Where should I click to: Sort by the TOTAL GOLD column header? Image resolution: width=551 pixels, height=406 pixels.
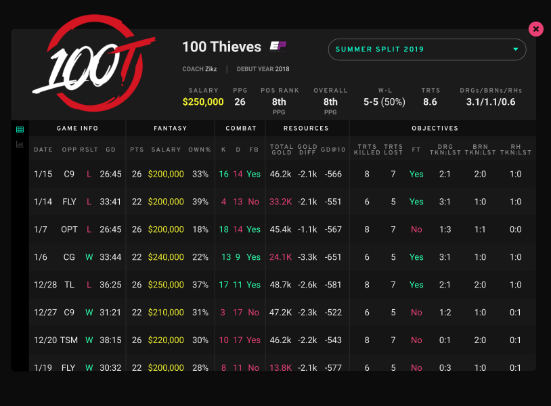point(282,150)
